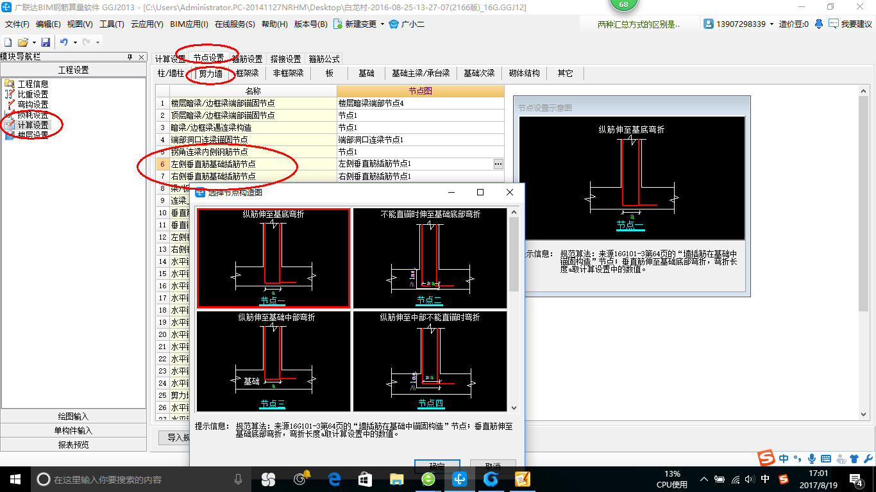Select the 节点三 thumbnail in the dialog
Image resolution: width=876 pixels, height=492 pixels.
[273, 361]
